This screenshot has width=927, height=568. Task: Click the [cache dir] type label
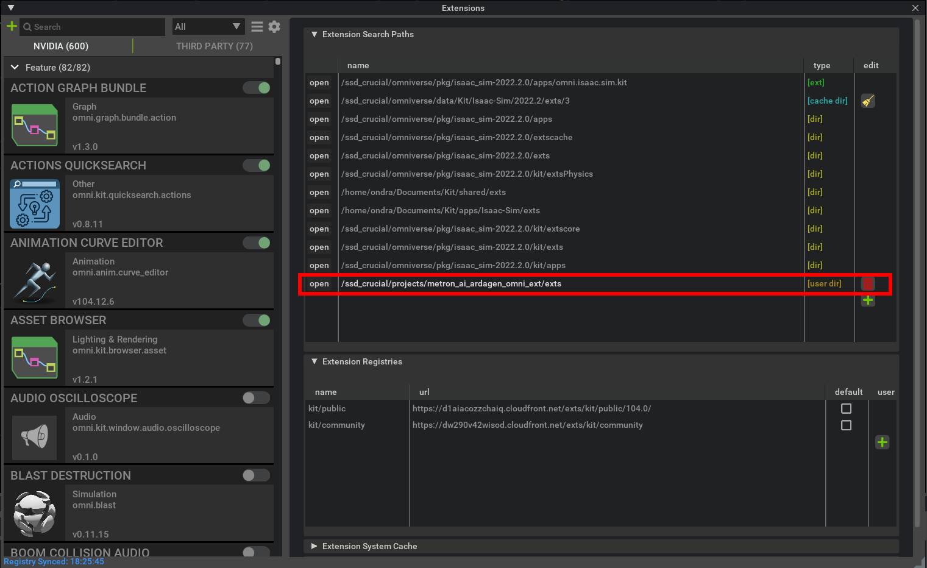828,101
